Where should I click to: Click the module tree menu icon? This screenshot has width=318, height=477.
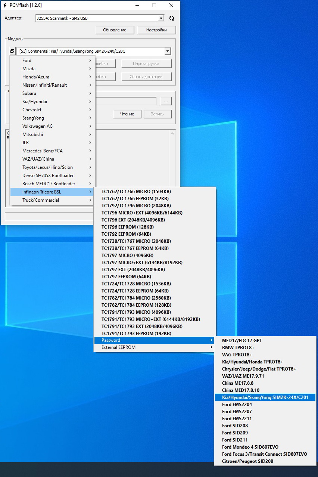pyautogui.click(x=12, y=51)
